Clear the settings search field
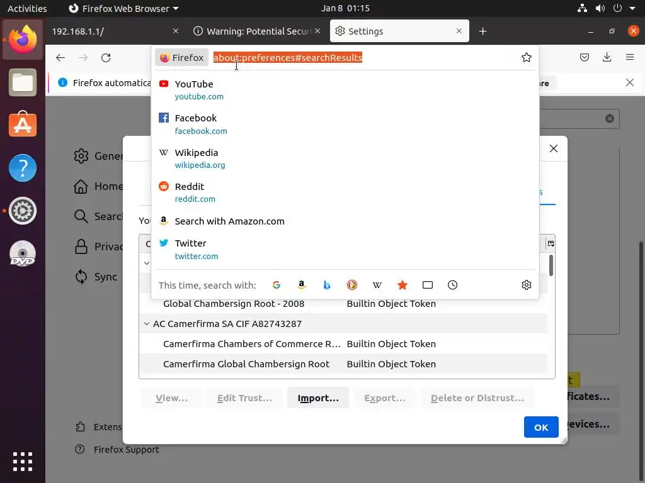The height and width of the screenshot is (483, 645). tap(610, 118)
